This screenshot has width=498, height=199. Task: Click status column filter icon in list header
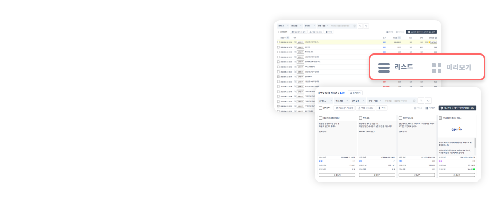tap(435, 38)
